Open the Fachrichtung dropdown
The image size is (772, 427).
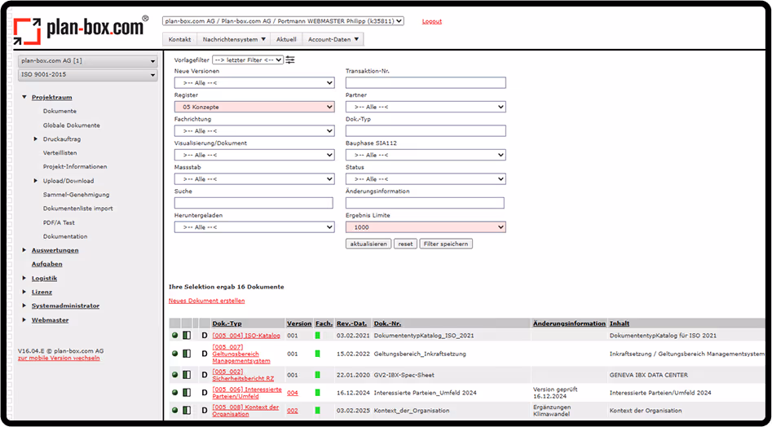point(254,131)
